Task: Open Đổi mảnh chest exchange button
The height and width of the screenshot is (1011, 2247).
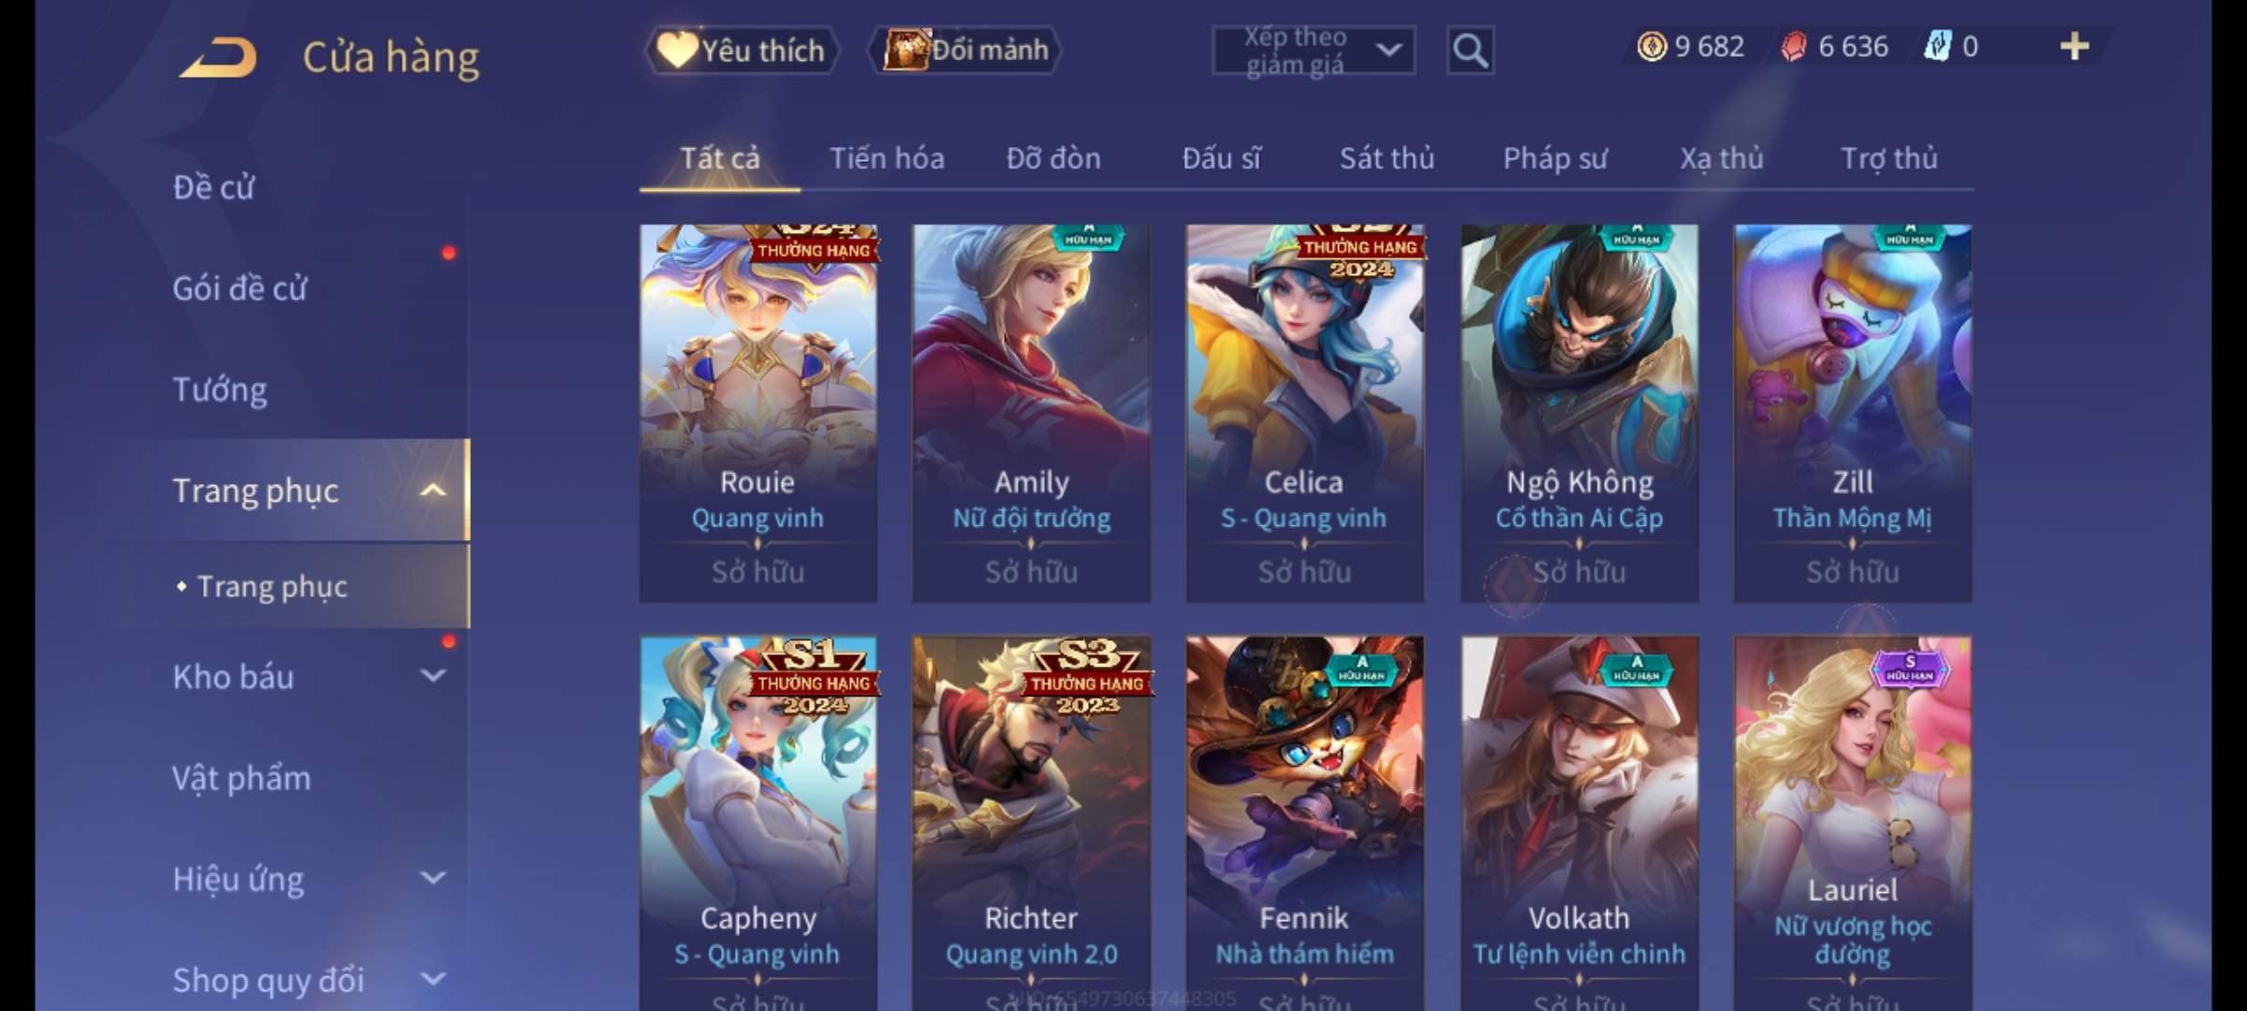Action: click(964, 50)
